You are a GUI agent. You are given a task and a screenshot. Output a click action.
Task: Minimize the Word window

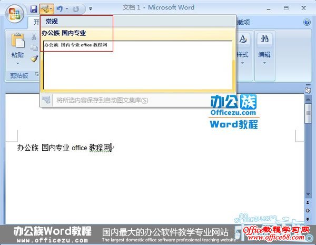[x=269, y=9]
